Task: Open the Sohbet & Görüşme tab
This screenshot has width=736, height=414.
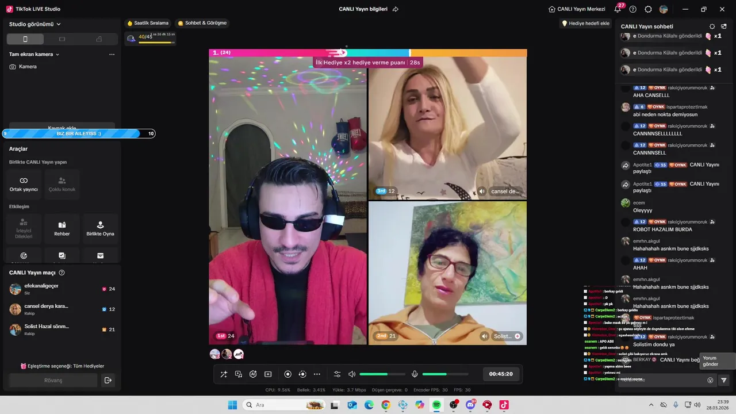Action: coord(202,23)
